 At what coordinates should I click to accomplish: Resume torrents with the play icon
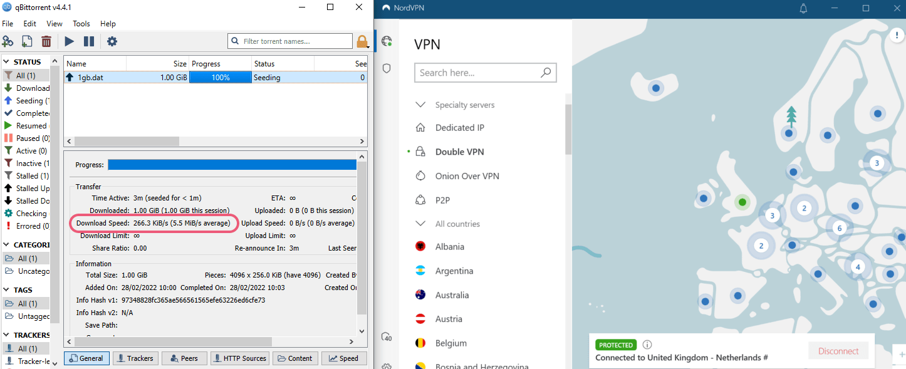(70, 41)
